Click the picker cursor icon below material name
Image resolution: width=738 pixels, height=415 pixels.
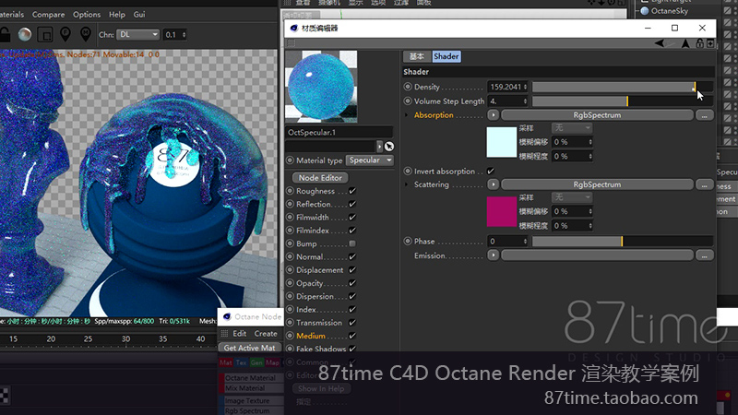coord(388,147)
